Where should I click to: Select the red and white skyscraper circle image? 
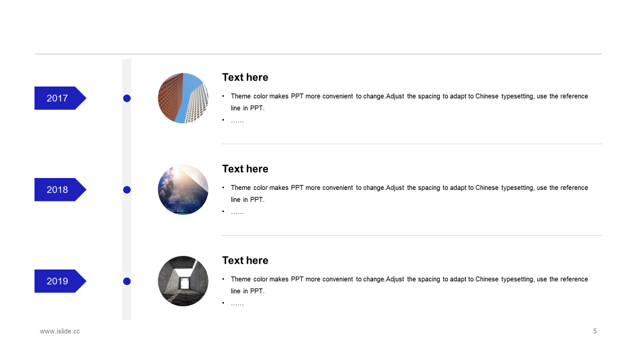click(x=183, y=98)
